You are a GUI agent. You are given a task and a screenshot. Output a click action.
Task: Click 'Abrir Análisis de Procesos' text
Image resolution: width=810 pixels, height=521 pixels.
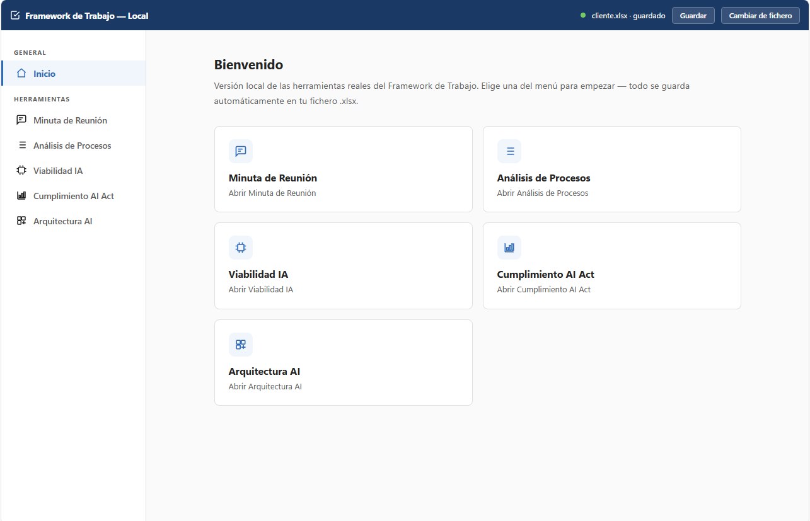pyautogui.click(x=543, y=193)
